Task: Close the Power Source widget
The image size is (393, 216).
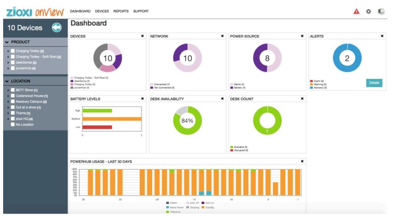Action: pos(302,36)
